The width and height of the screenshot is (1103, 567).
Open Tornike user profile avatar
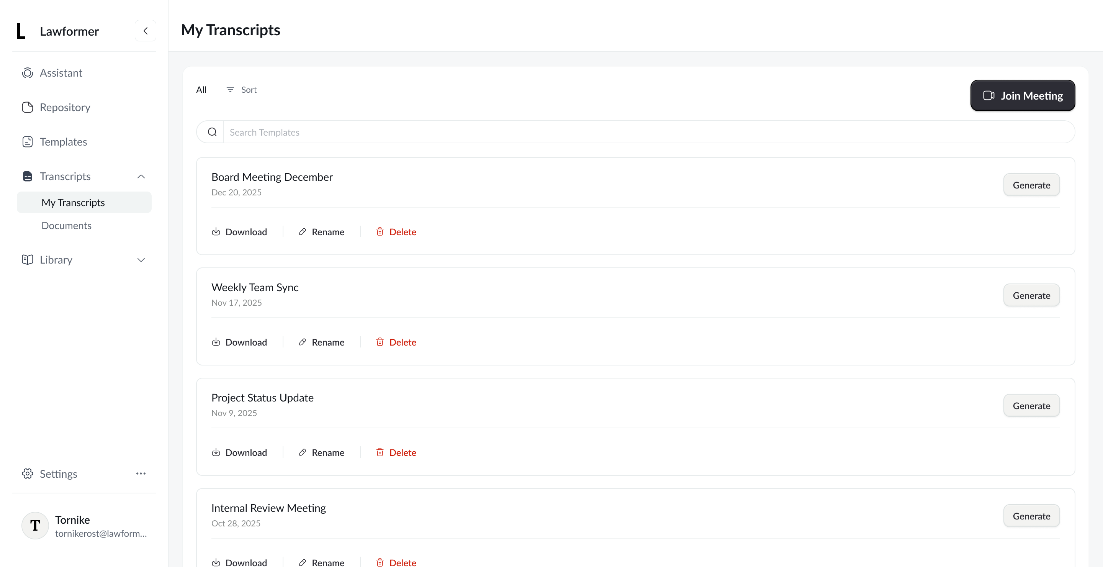tap(35, 526)
